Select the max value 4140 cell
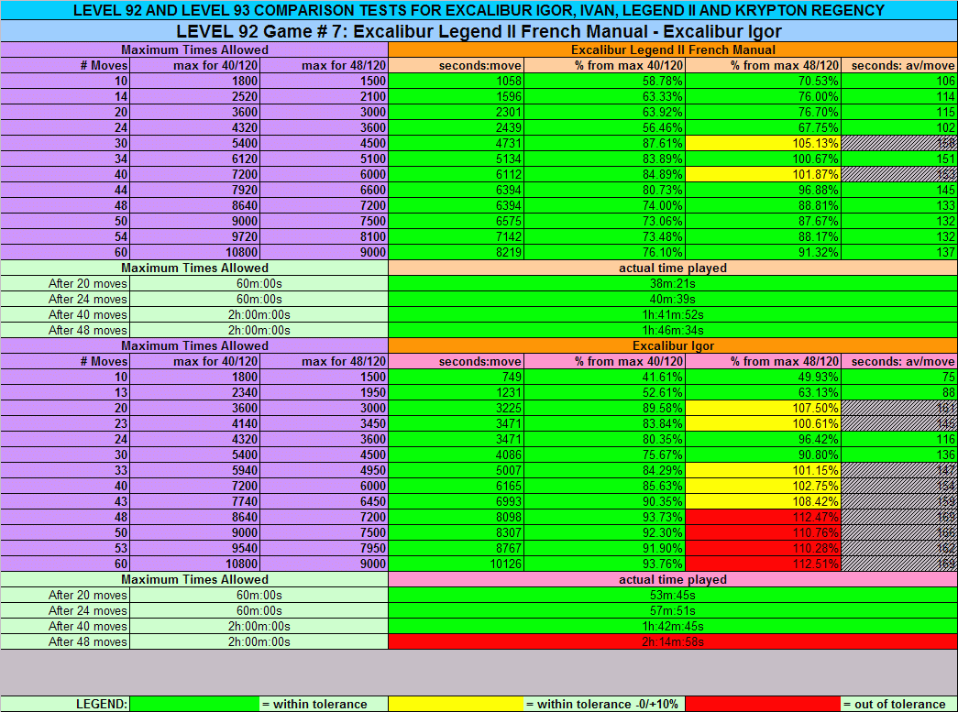The height and width of the screenshot is (712, 958). (x=194, y=423)
